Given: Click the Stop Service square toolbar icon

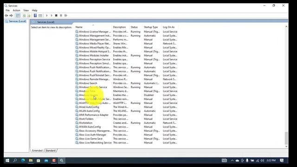Looking at the screenshot, I should tap(56, 15).
